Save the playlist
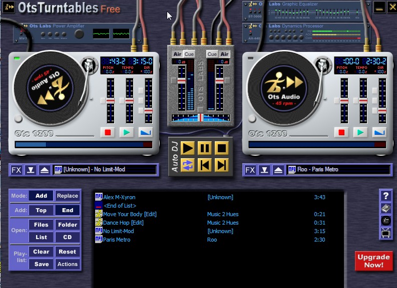The height and width of the screenshot is (288, 397). [41, 264]
